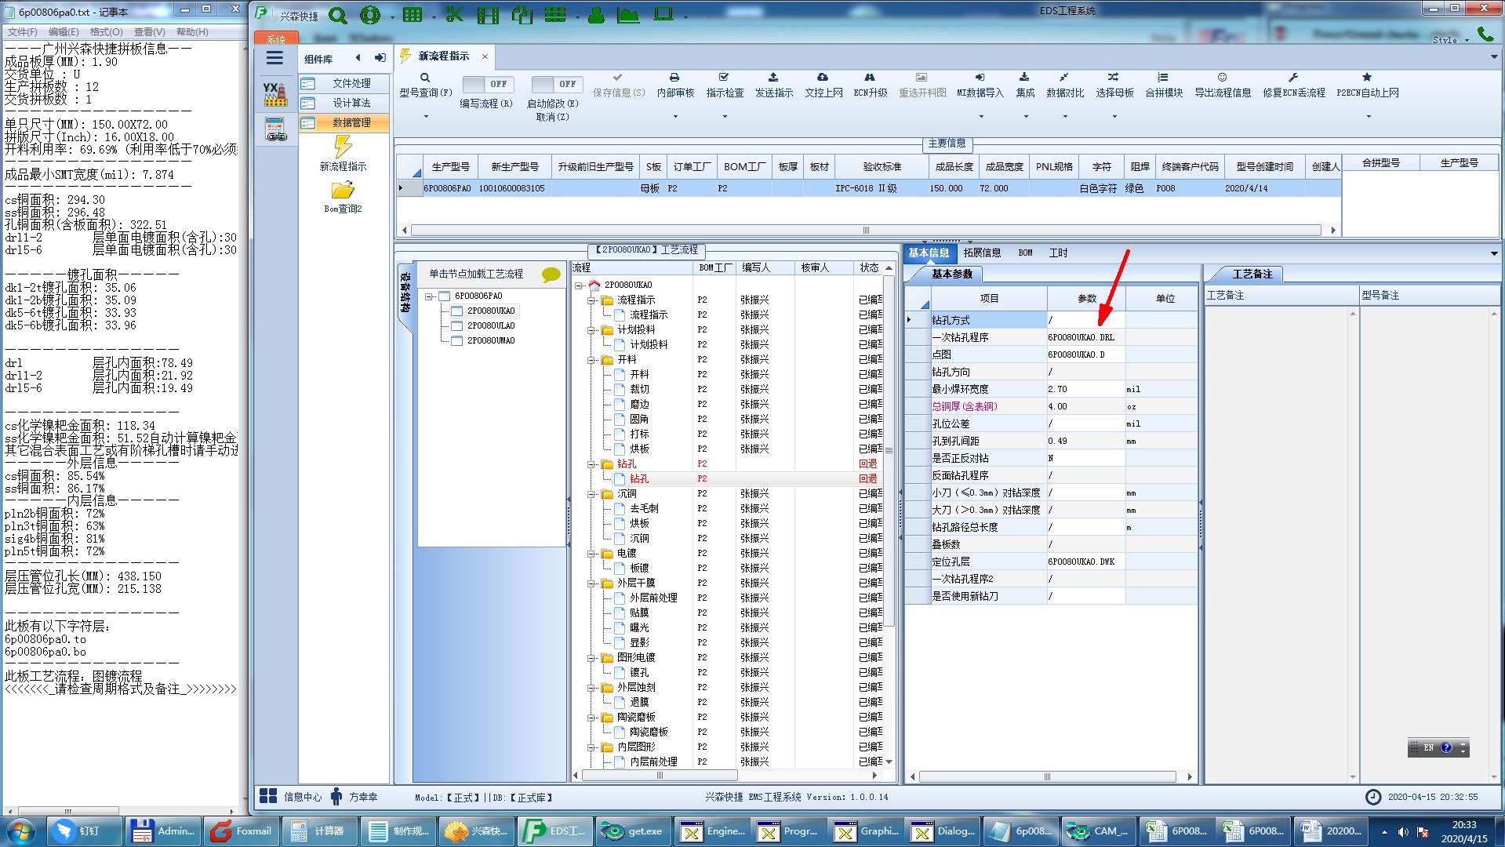The image size is (1505, 847).
Task: Click ECN升级 toolbar button
Action: coord(870,85)
